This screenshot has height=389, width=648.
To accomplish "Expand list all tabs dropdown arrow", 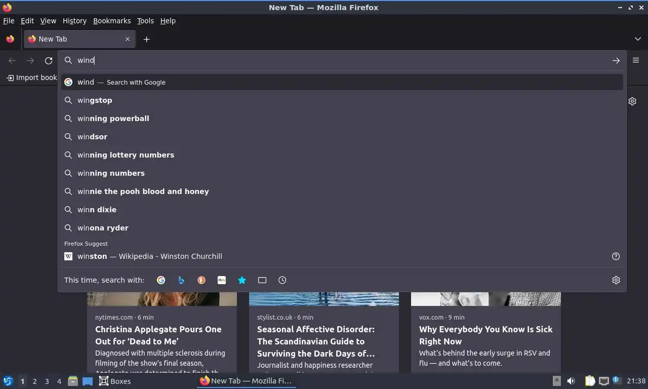I will click(638, 39).
